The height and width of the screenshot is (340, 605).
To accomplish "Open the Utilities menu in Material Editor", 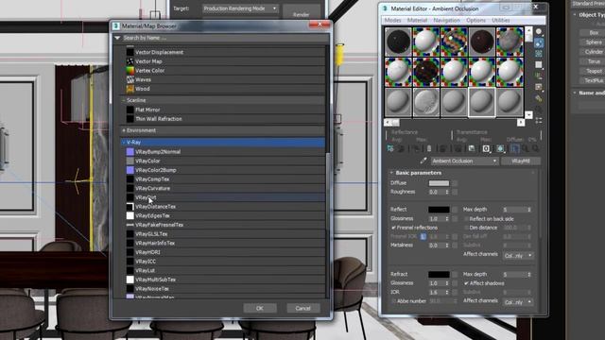I will [501, 20].
